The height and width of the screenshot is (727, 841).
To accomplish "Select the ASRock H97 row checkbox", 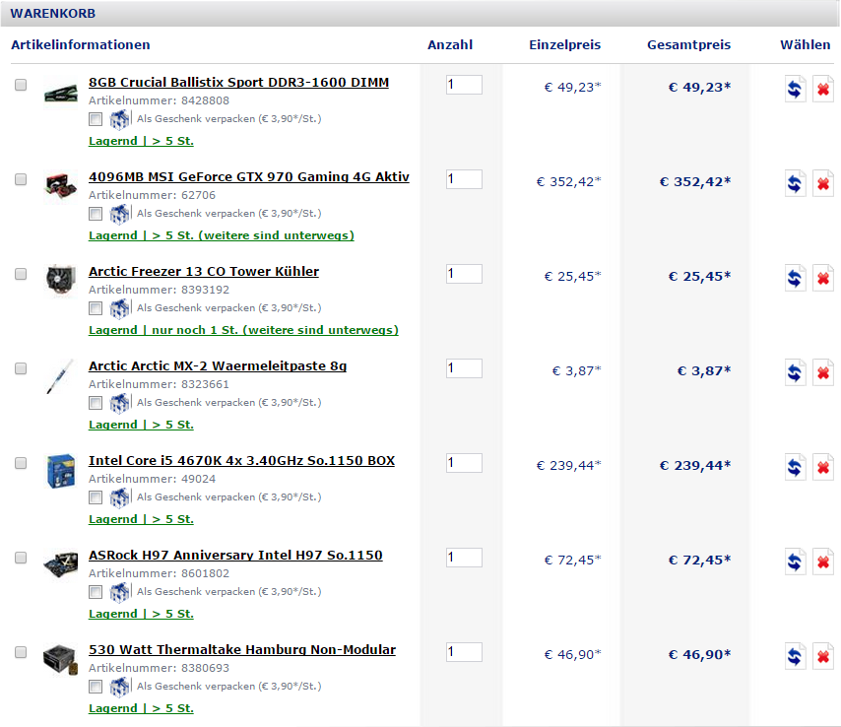I will point(21,558).
